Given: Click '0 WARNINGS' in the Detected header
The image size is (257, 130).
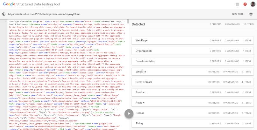Looking at the screenshot, I should tap(232, 24).
